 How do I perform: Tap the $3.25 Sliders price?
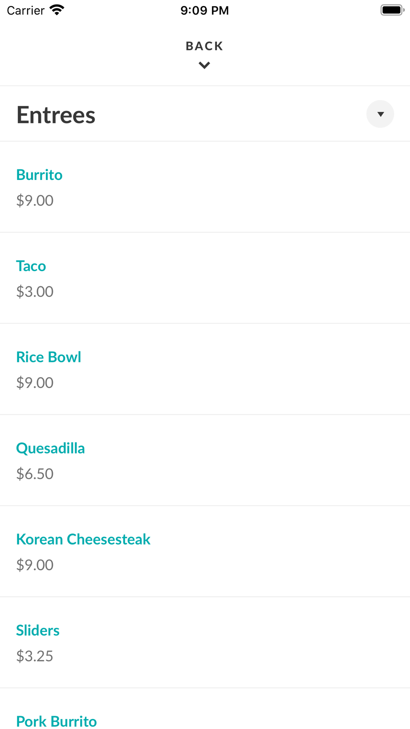point(35,656)
